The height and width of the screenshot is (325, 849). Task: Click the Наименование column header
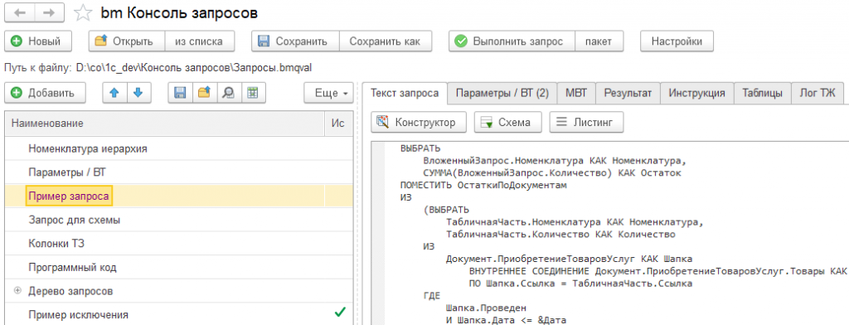165,124
